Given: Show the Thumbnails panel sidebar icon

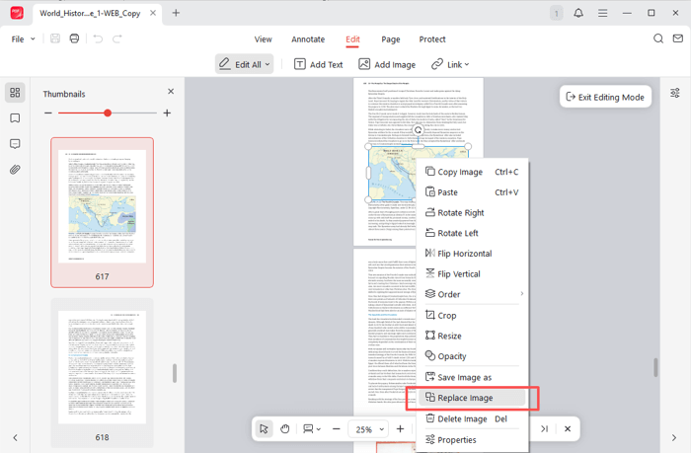Looking at the screenshot, I should pos(15,93).
